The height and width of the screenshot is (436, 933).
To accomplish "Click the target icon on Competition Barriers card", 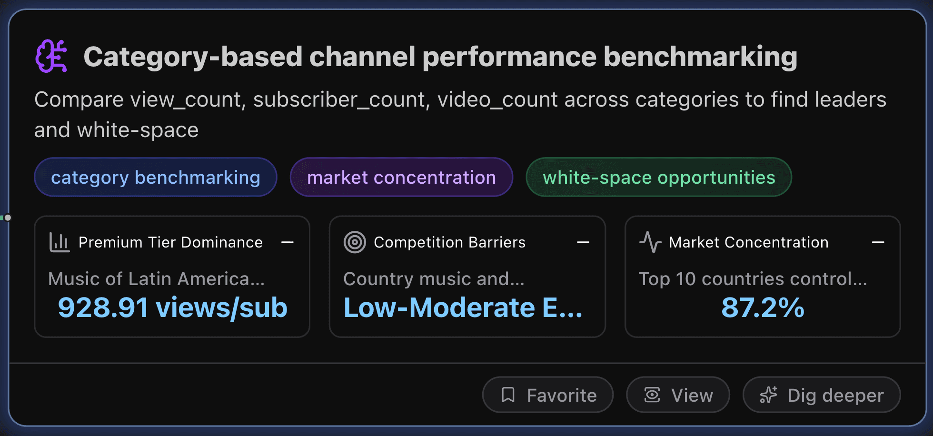I will 354,242.
